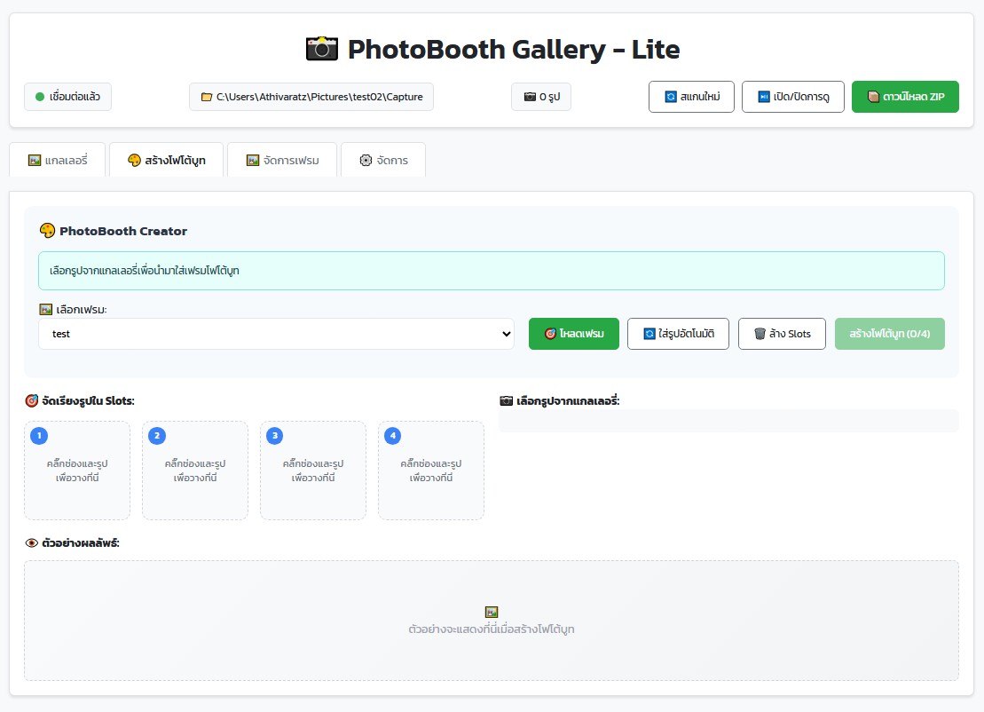The height and width of the screenshot is (712, 984).
Task: Click the rescan button
Action: (x=691, y=97)
